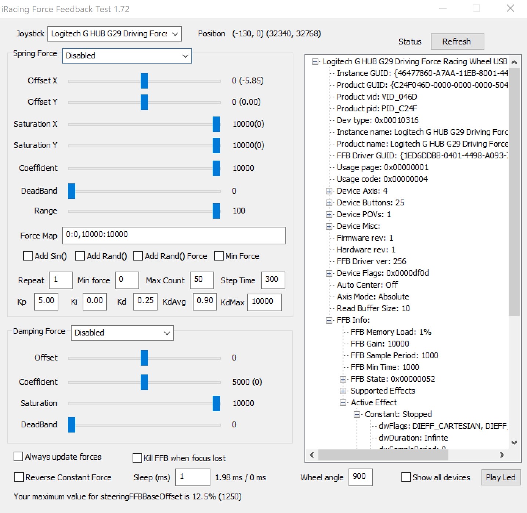Click the KdMax value field
This screenshot has width=527, height=513.
[264, 302]
